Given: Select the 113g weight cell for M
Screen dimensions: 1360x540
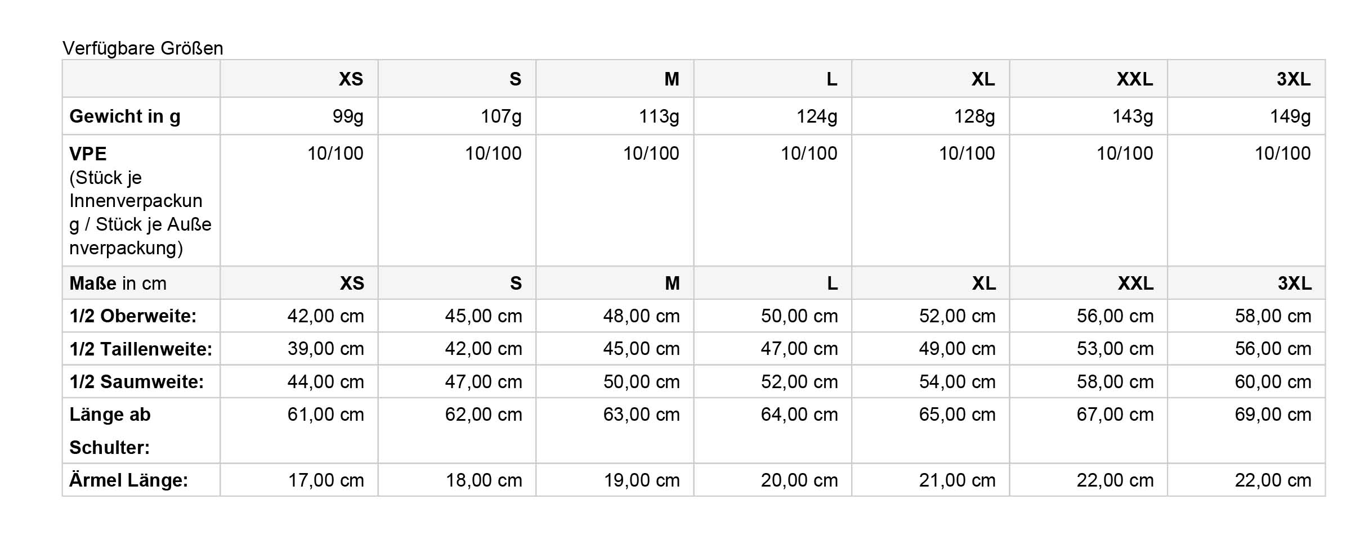Looking at the screenshot, I should [659, 116].
